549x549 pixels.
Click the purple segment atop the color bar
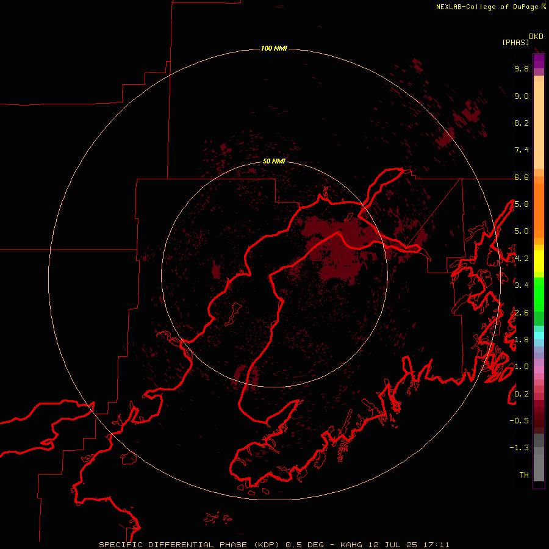tap(539, 61)
